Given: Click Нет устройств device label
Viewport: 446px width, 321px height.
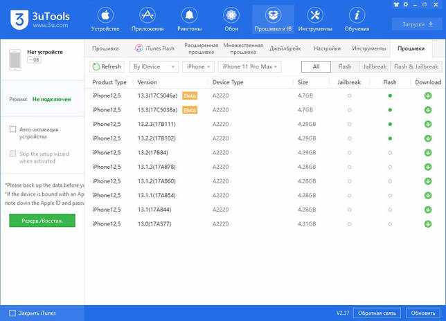Looking at the screenshot, I should 45,52.
